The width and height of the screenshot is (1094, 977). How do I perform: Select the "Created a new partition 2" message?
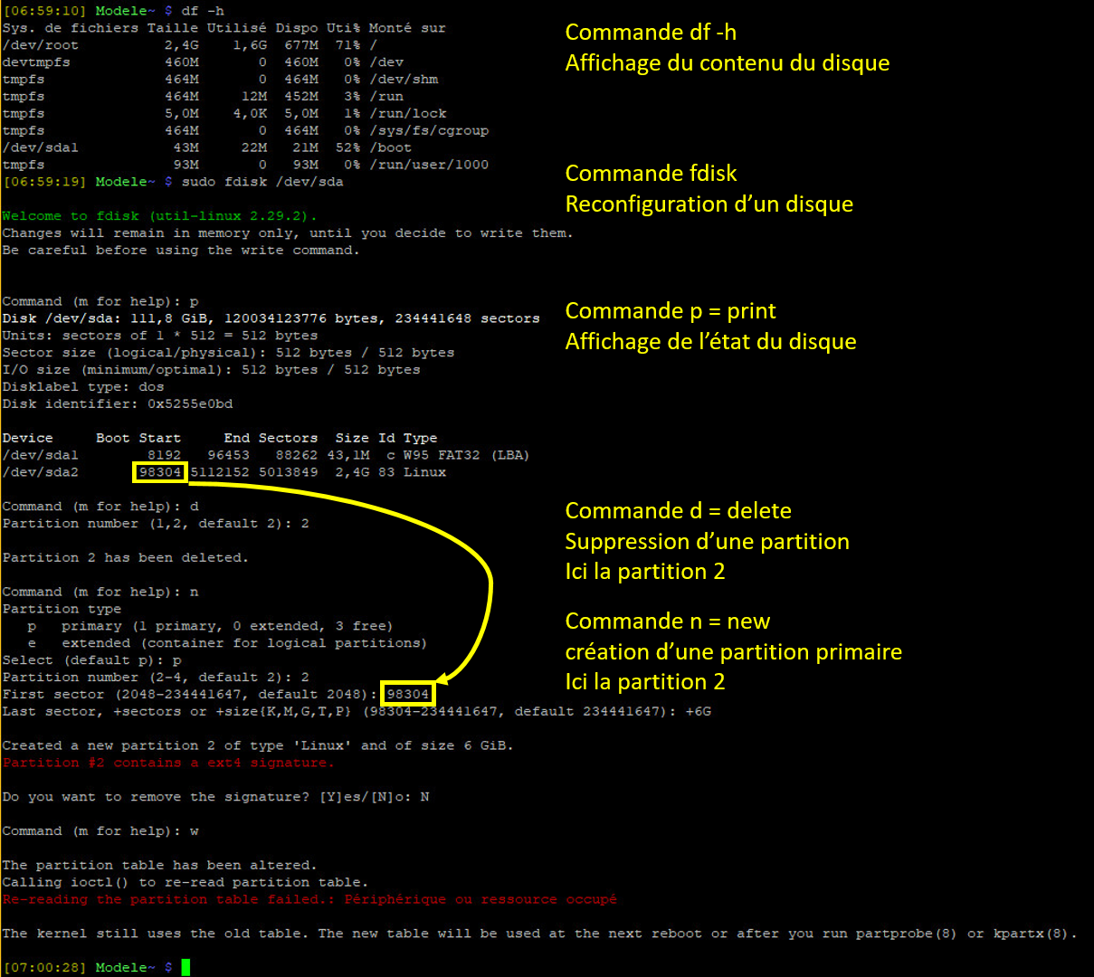coord(257,745)
